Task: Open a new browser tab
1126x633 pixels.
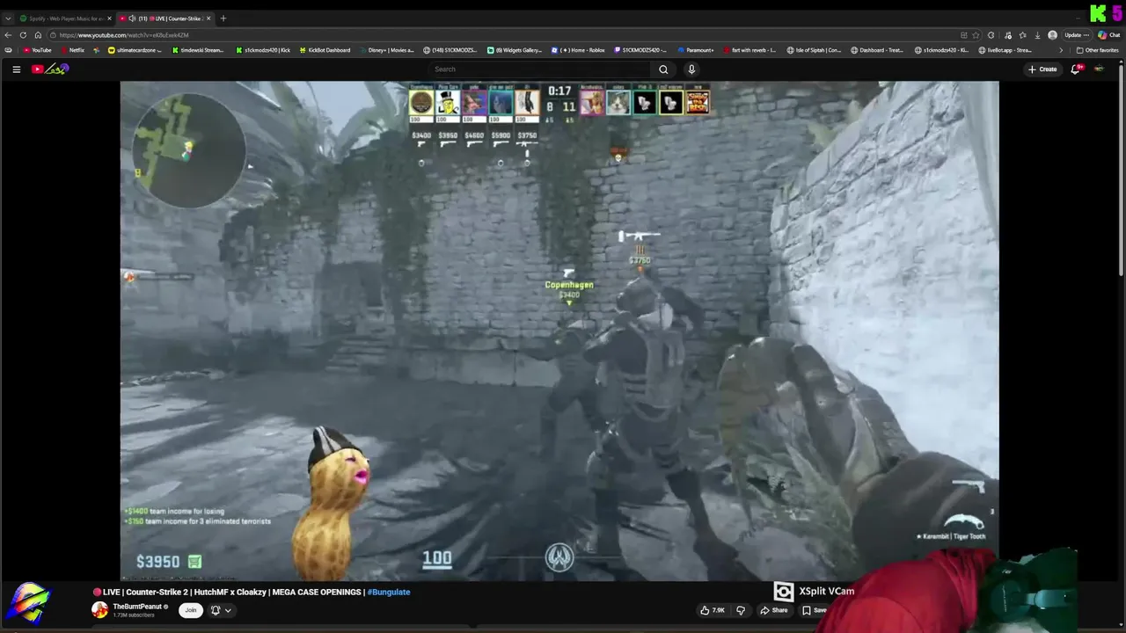Action: 223,18
